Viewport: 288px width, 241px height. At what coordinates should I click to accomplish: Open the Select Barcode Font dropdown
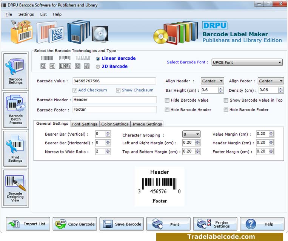pyautogui.click(x=247, y=62)
